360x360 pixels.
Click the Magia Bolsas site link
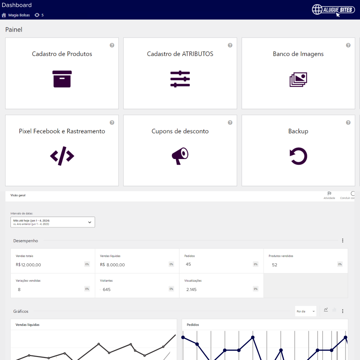click(x=19, y=15)
